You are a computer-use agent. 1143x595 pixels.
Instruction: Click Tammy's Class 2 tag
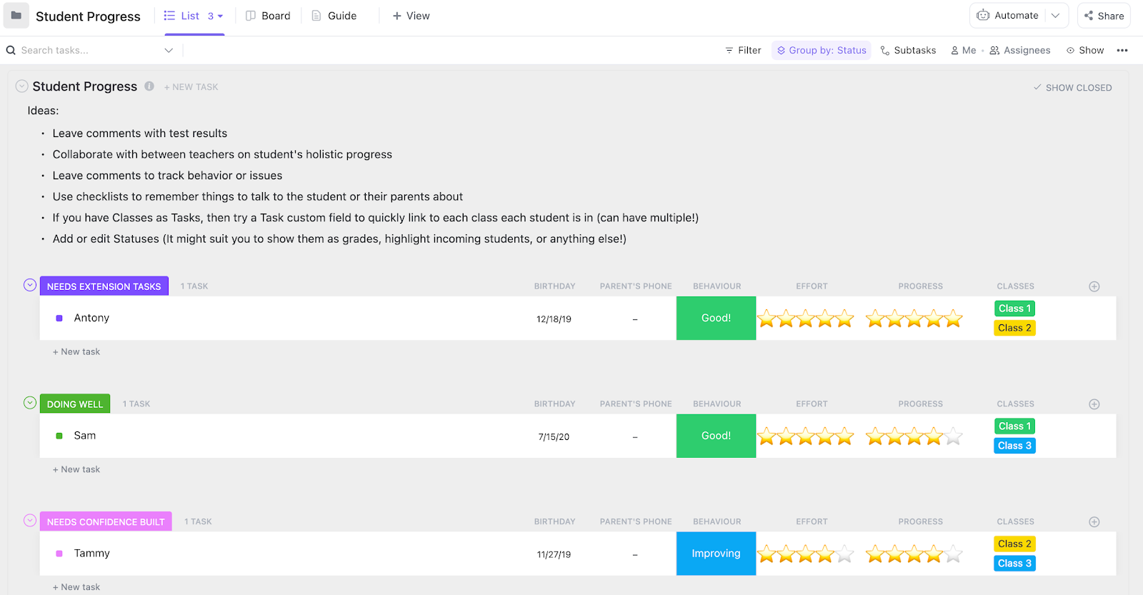pyautogui.click(x=1015, y=544)
